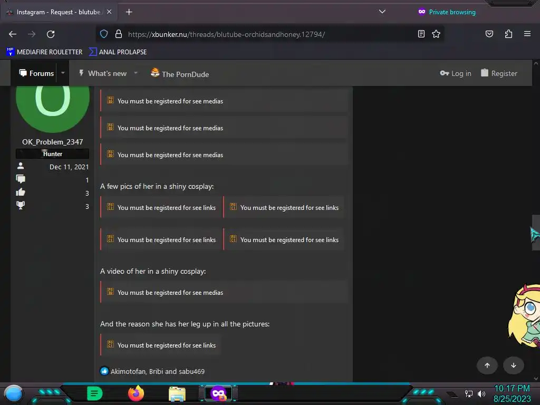Reload the current page

coord(51,34)
